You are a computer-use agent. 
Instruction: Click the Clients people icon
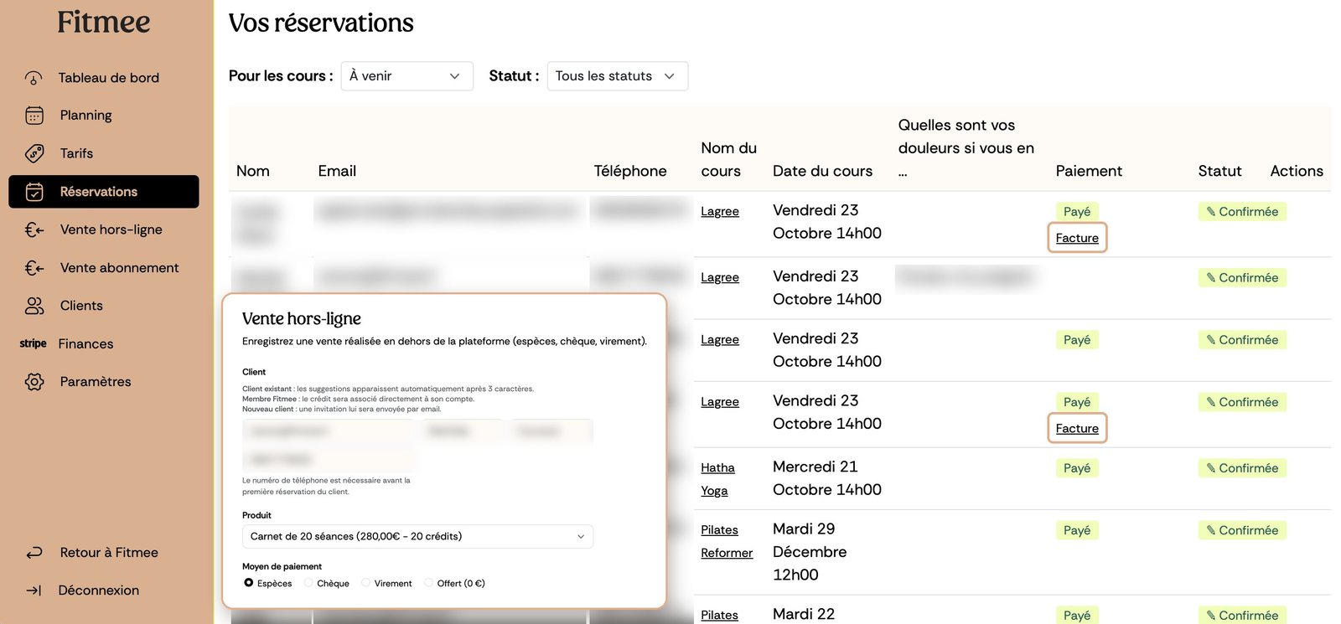coord(34,306)
